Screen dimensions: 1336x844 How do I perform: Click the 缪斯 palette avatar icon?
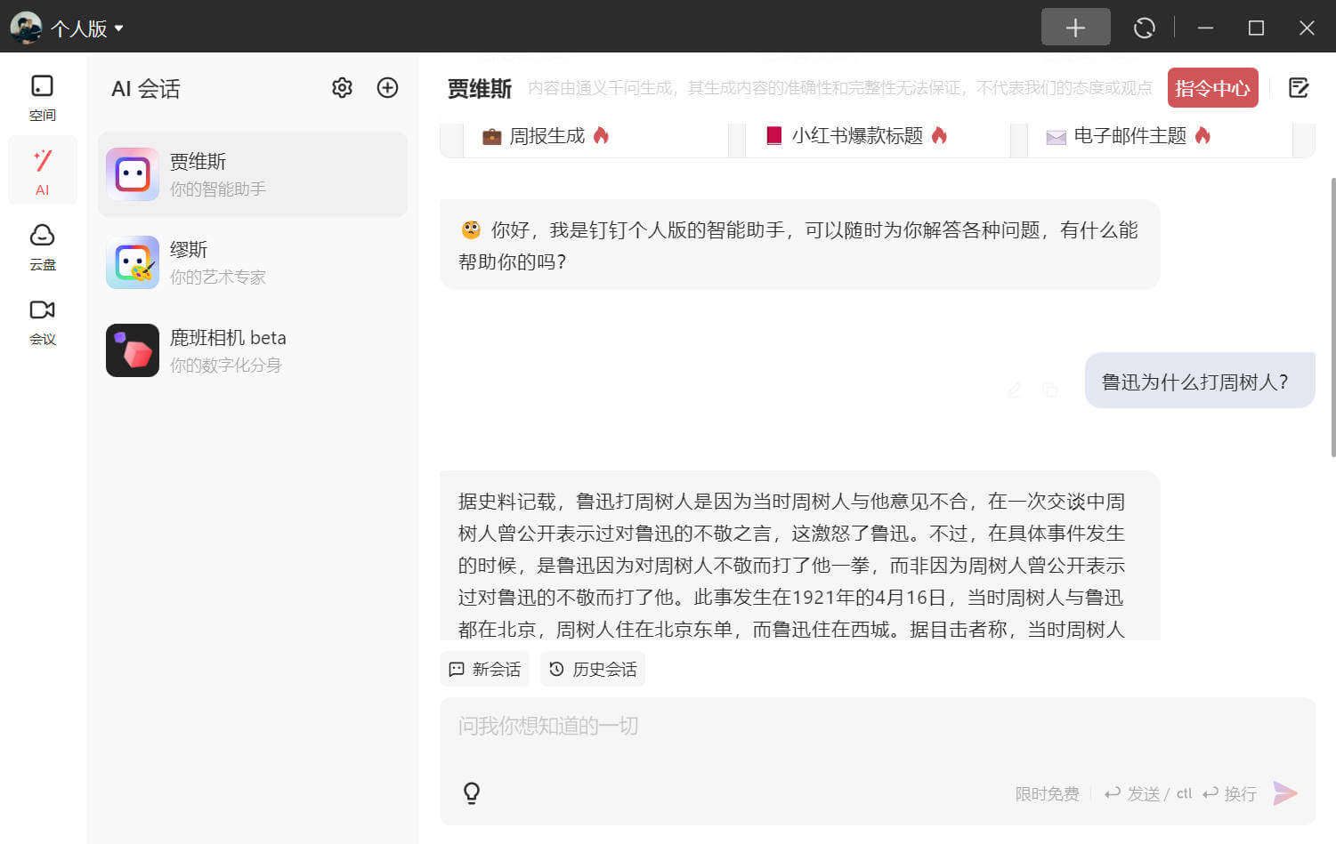pos(133,262)
